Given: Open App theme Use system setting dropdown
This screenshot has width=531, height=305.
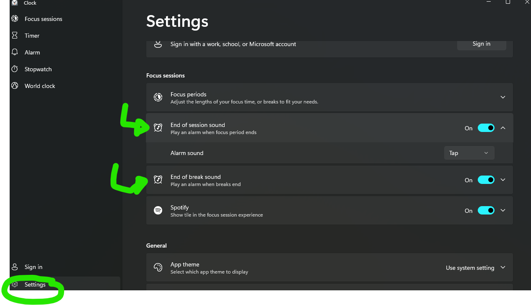Looking at the screenshot, I should (475, 268).
